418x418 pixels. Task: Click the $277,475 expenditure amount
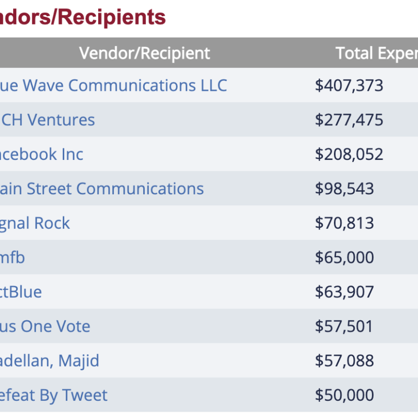click(349, 120)
